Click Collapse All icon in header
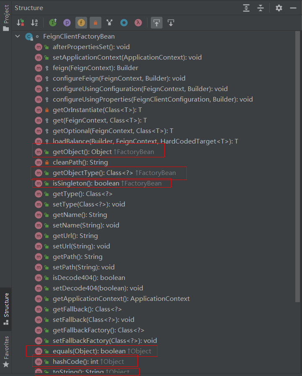302x376 pixels. click(261, 8)
